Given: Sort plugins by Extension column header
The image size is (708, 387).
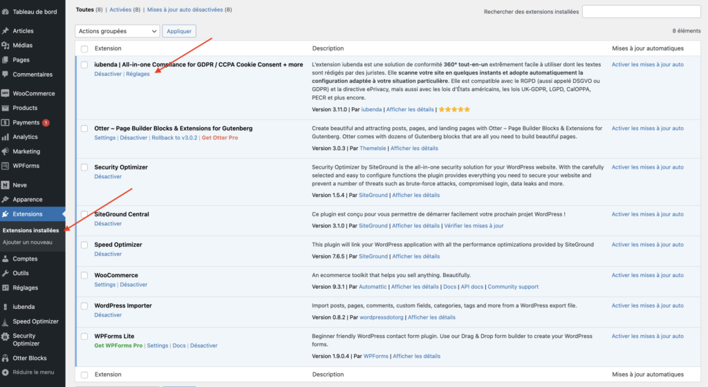Looking at the screenshot, I should 108,48.
